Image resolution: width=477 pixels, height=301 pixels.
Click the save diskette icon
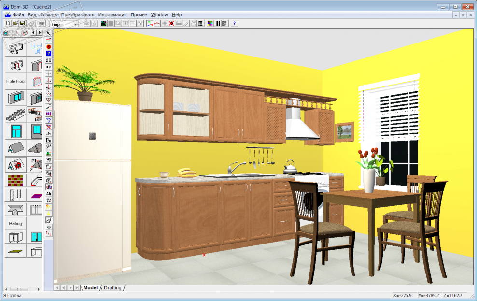pyautogui.click(x=23, y=23)
